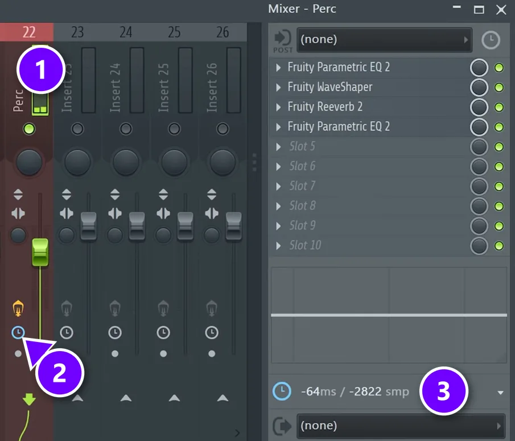
Task: Toggle mute switch on Insert 26
Action: point(223,129)
